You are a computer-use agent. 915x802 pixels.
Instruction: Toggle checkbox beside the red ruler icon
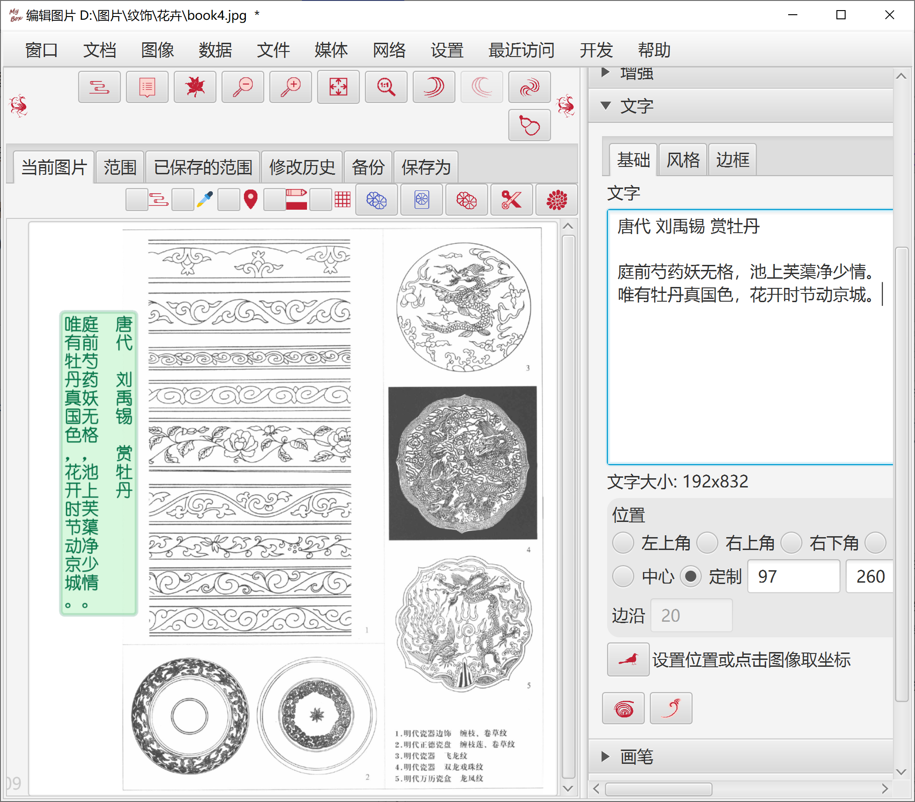274,200
